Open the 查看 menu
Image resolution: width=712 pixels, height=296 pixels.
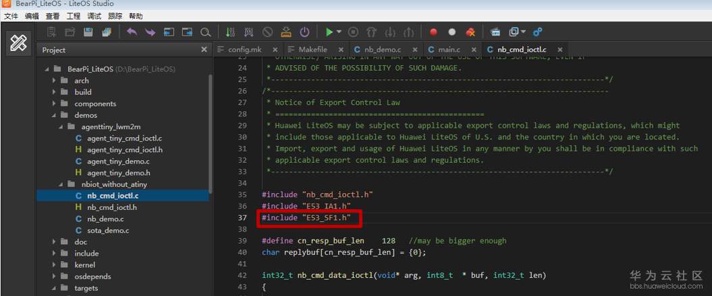53,16
